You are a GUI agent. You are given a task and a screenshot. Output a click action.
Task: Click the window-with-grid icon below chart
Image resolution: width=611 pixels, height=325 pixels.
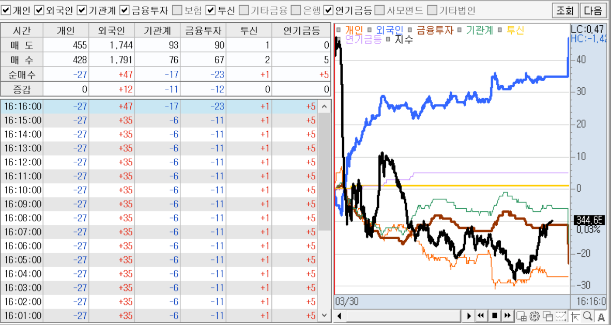522,316
